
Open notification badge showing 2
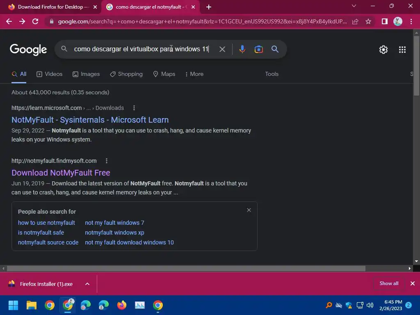tap(409, 305)
